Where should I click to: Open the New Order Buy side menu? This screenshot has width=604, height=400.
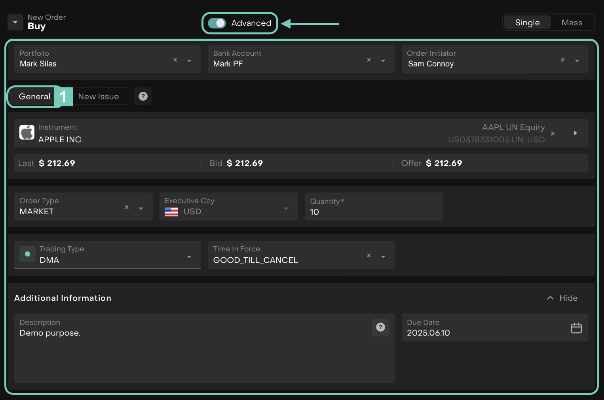15,23
